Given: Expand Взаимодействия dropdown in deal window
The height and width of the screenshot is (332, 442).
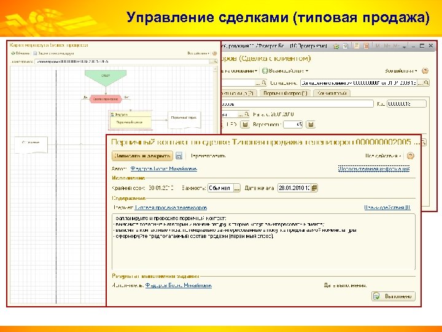Looking at the screenshot, I should point(307,71).
